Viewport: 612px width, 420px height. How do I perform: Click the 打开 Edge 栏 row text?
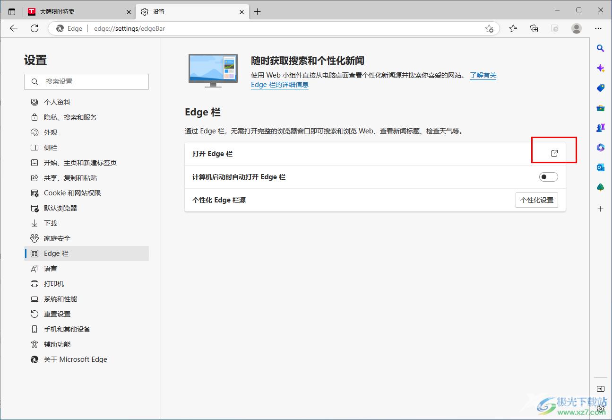click(x=213, y=154)
